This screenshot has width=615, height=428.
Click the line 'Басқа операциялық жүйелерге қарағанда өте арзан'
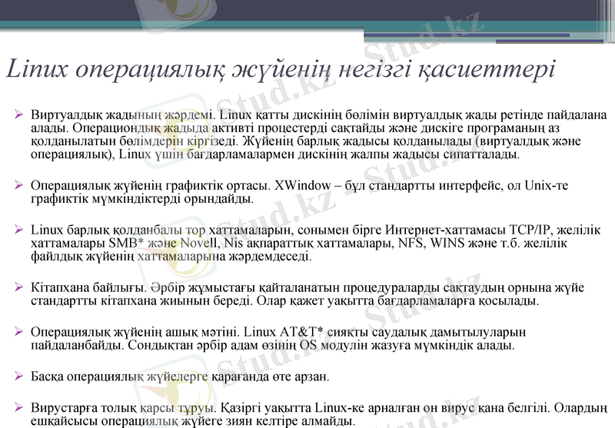pyautogui.click(x=180, y=377)
